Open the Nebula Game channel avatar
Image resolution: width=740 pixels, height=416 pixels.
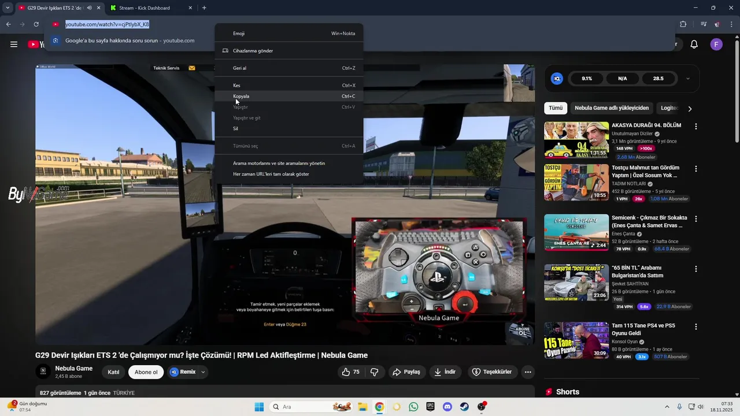pos(43,372)
